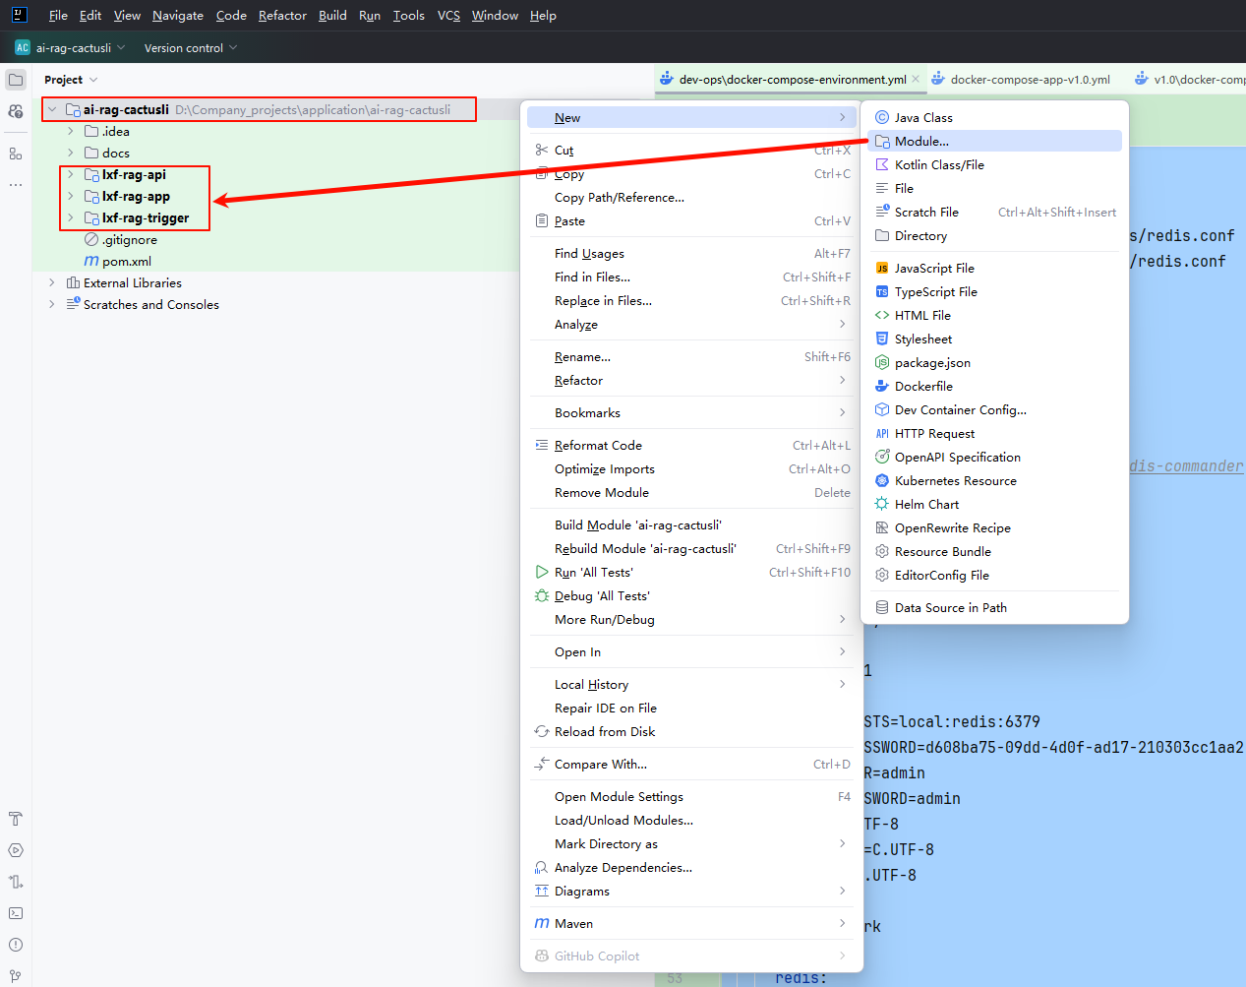Close the docker-compose-environment.yml tab

click(x=916, y=80)
